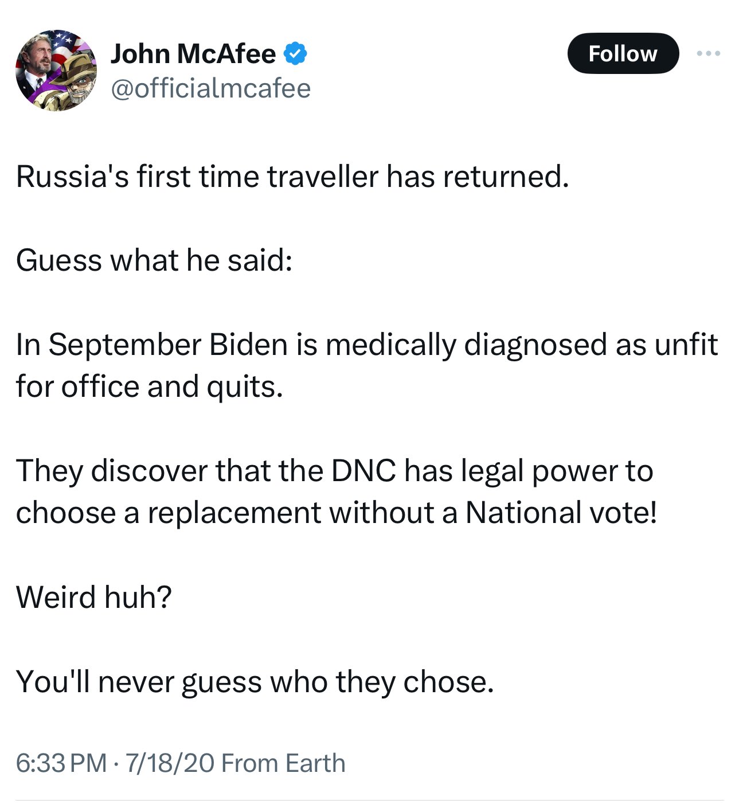This screenshot has height=804, width=739.
Task: Click the line "for office and quits."
Action: 150,387
